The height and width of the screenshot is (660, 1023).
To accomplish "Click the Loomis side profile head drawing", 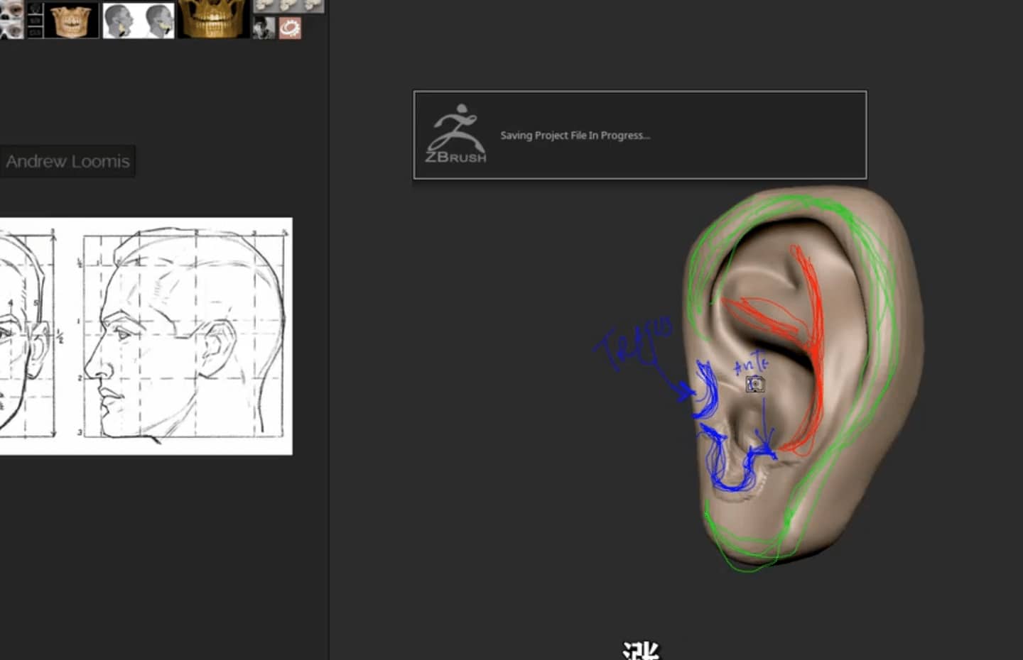I will click(x=185, y=334).
